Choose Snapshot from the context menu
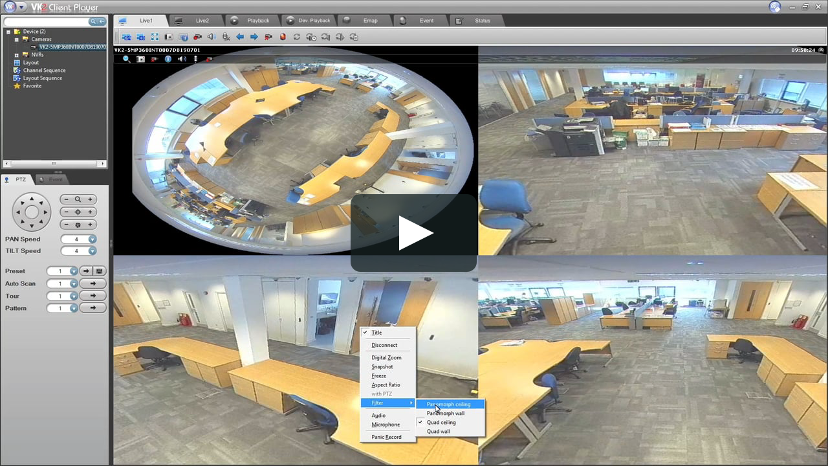Screen dimensions: 828x466 pos(382,367)
